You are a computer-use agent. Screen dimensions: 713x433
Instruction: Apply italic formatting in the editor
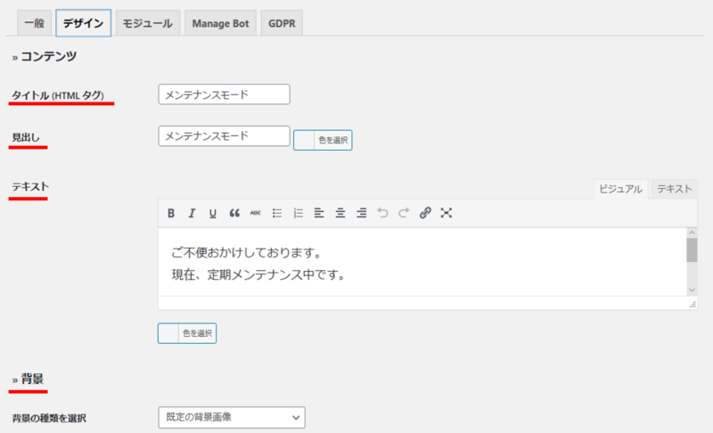click(192, 213)
